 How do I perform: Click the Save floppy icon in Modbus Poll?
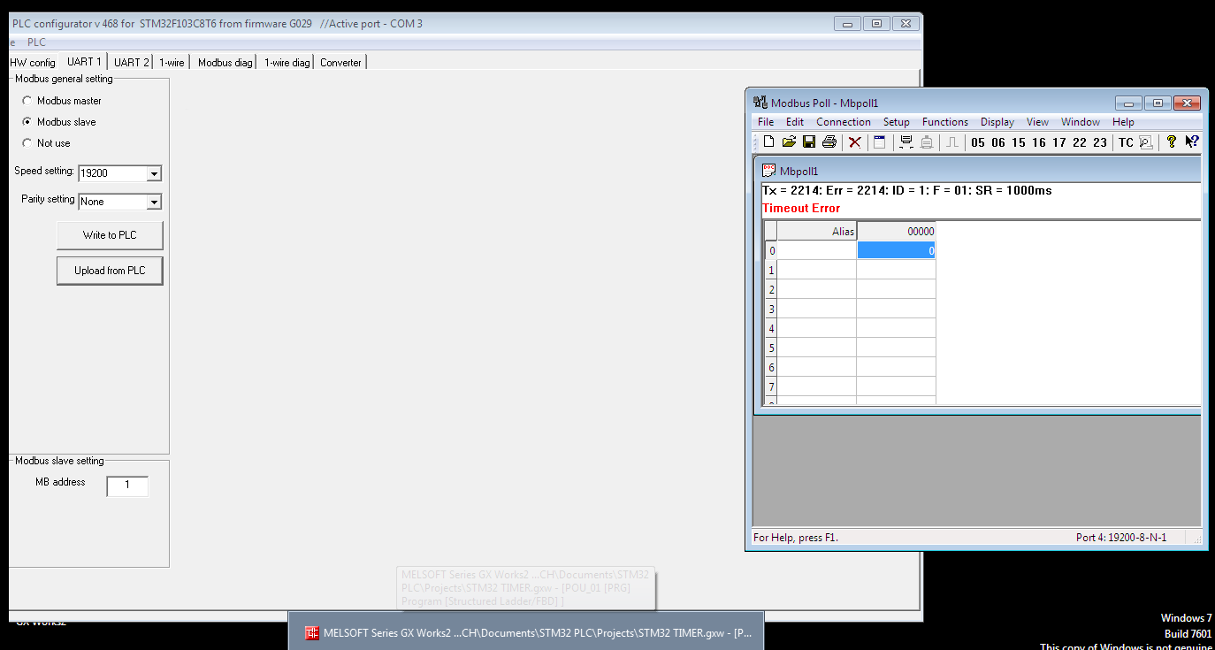(808, 142)
